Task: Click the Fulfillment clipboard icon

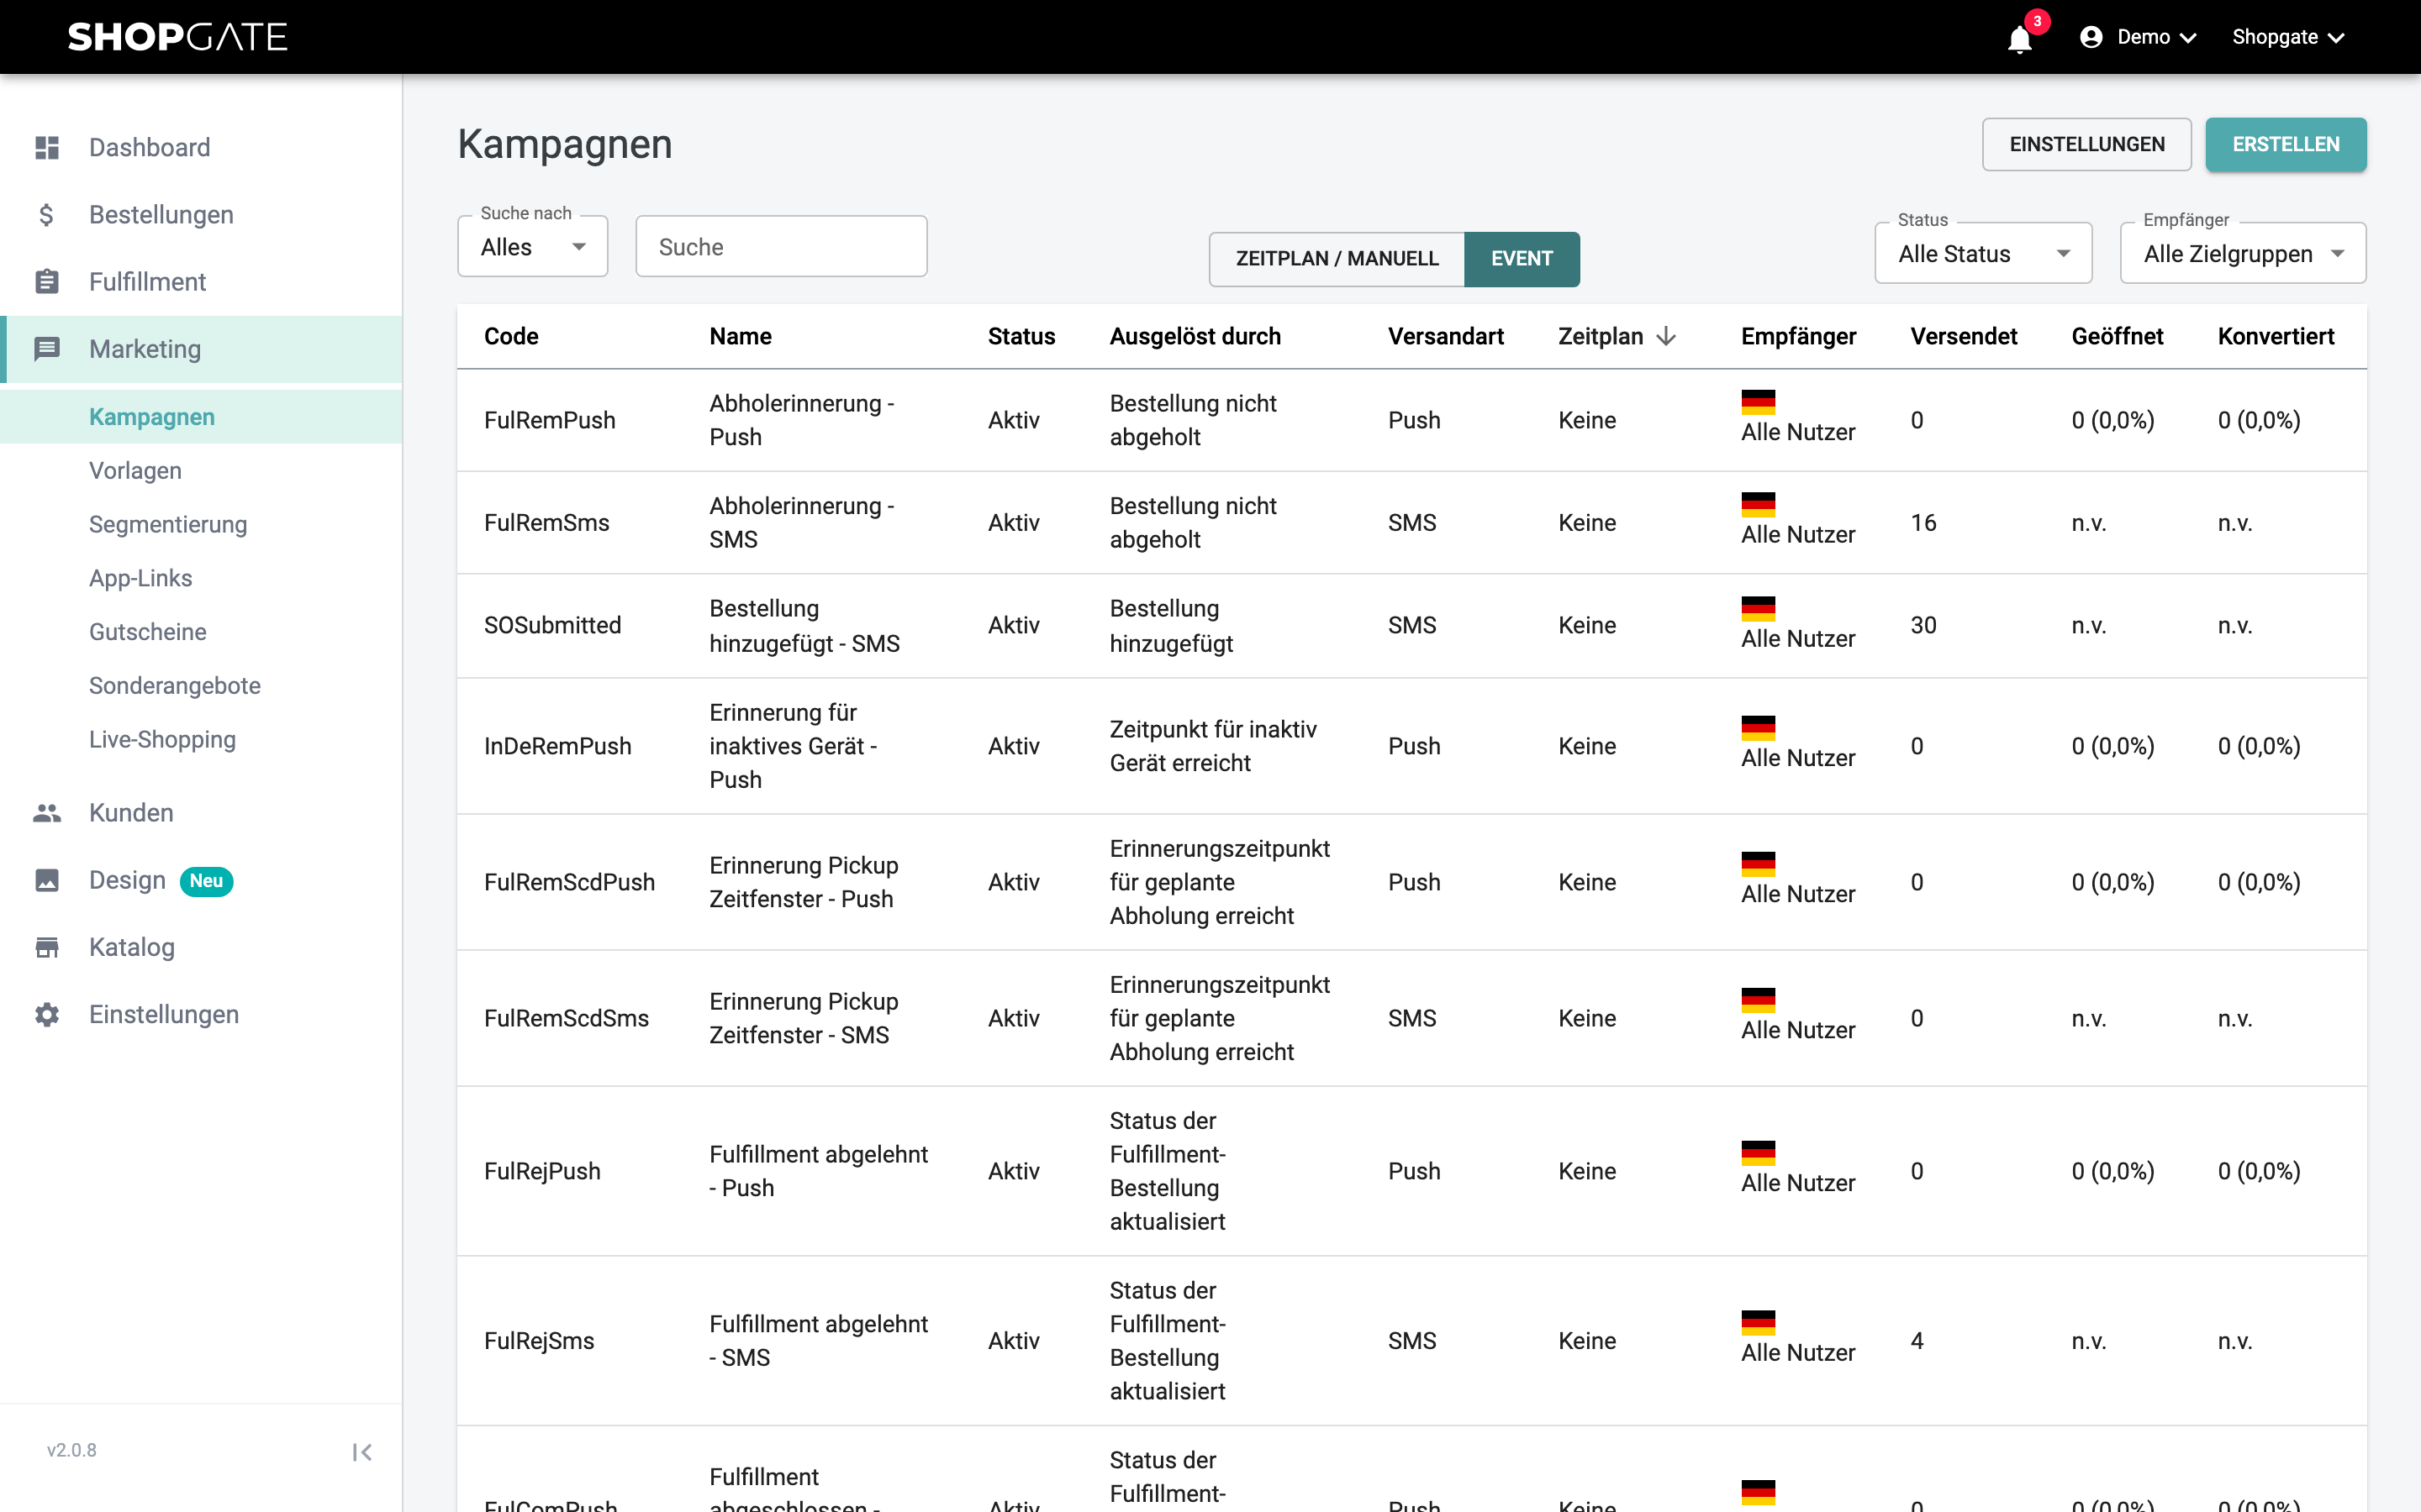Action: point(47,282)
